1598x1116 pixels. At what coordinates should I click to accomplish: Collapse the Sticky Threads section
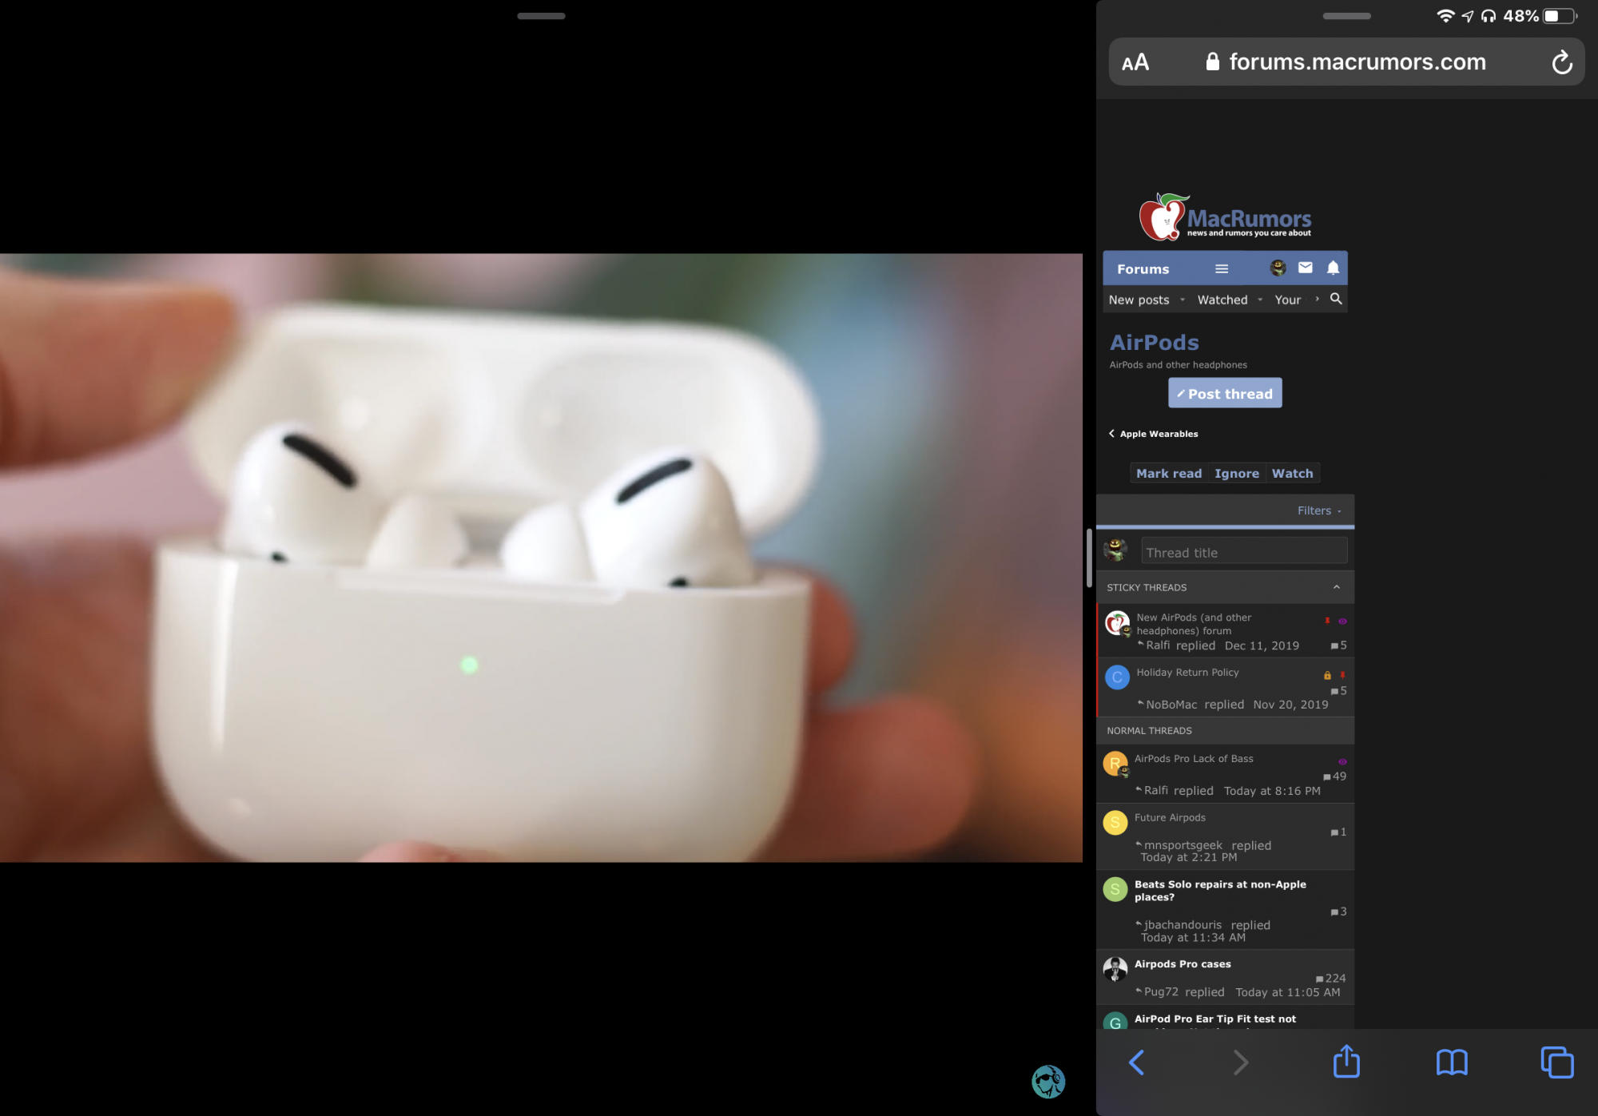pyautogui.click(x=1336, y=587)
